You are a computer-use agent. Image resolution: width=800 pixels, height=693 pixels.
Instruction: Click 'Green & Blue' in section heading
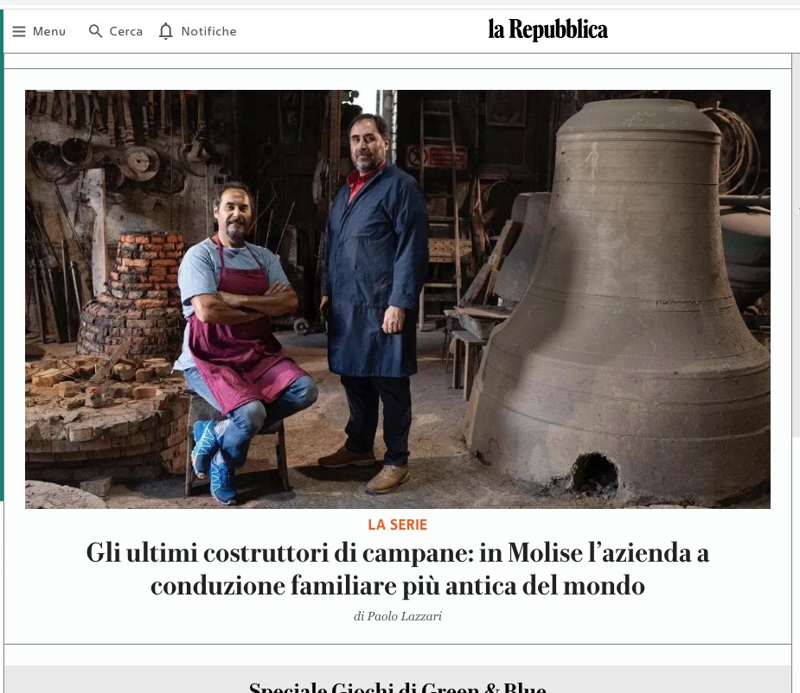[x=483, y=686]
